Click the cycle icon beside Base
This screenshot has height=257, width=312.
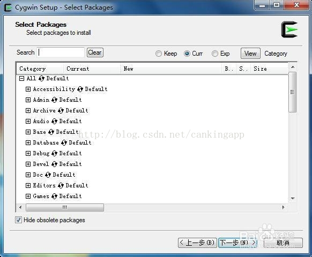point(51,132)
